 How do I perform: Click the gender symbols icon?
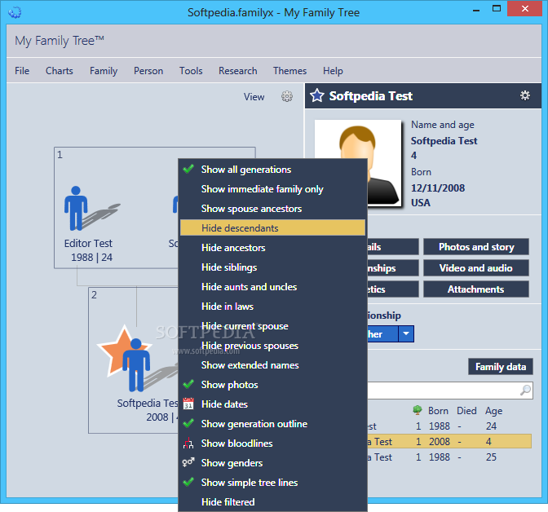pyautogui.click(x=188, y=462)
